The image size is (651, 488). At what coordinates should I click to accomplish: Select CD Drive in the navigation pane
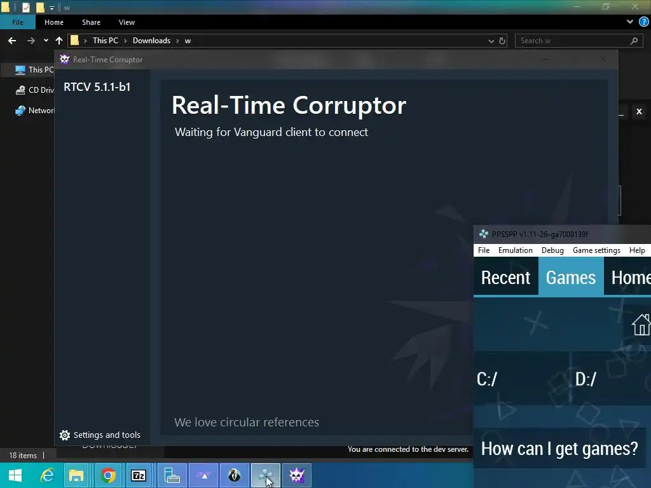(34, 90)
